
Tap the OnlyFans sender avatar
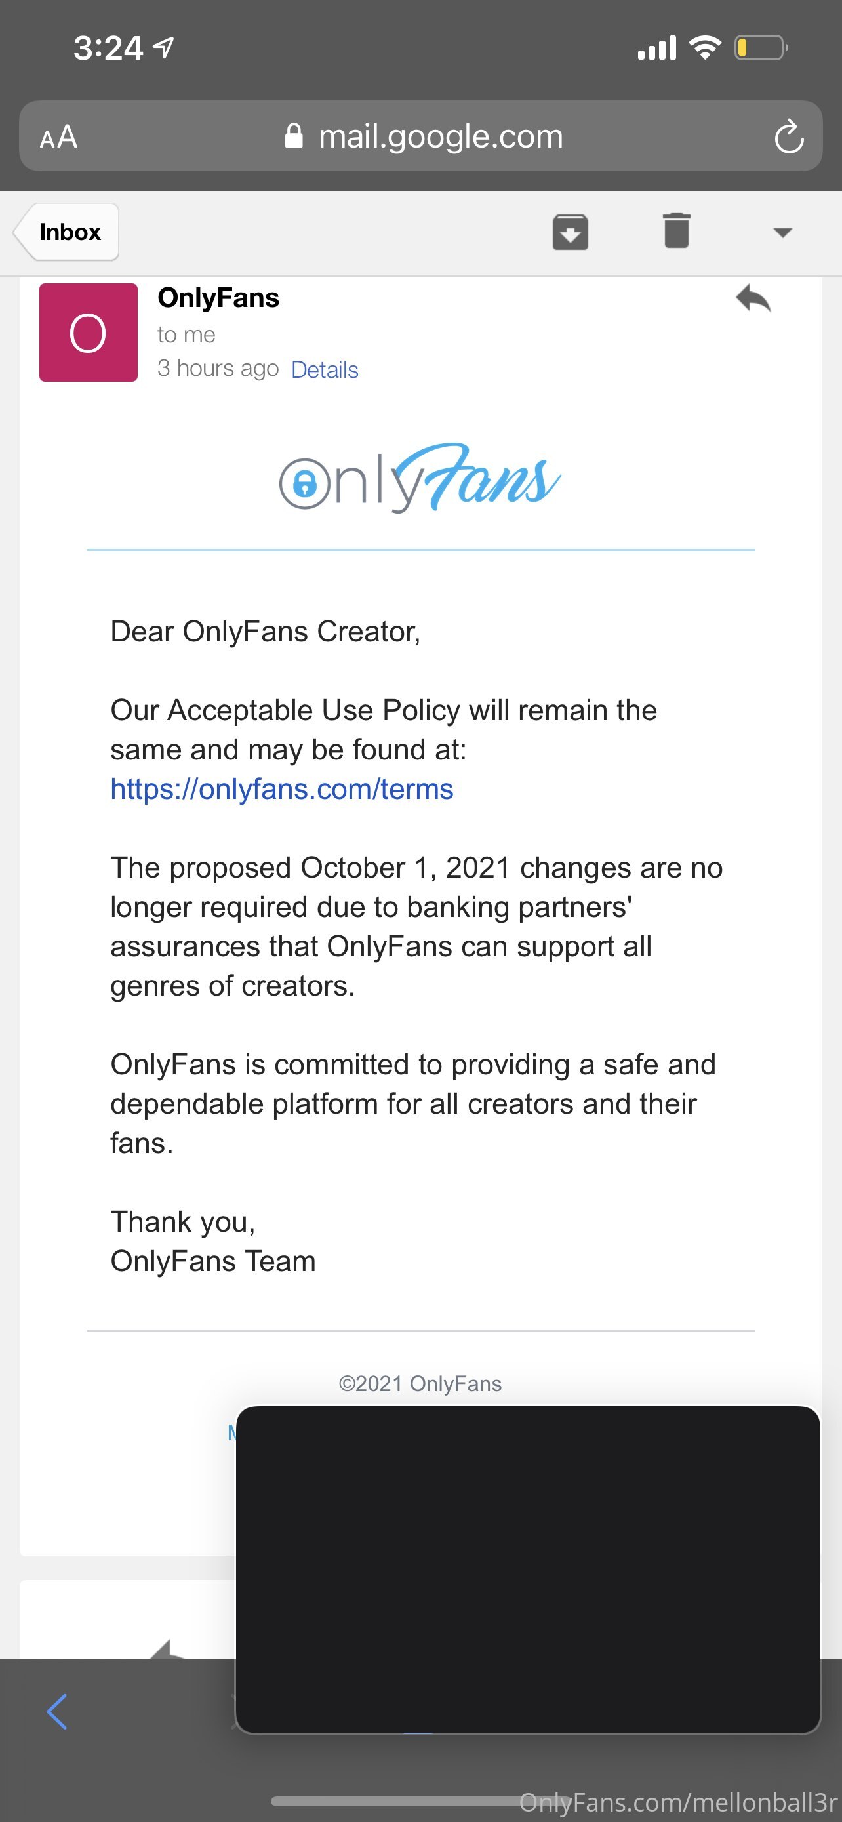coord(89,333)
